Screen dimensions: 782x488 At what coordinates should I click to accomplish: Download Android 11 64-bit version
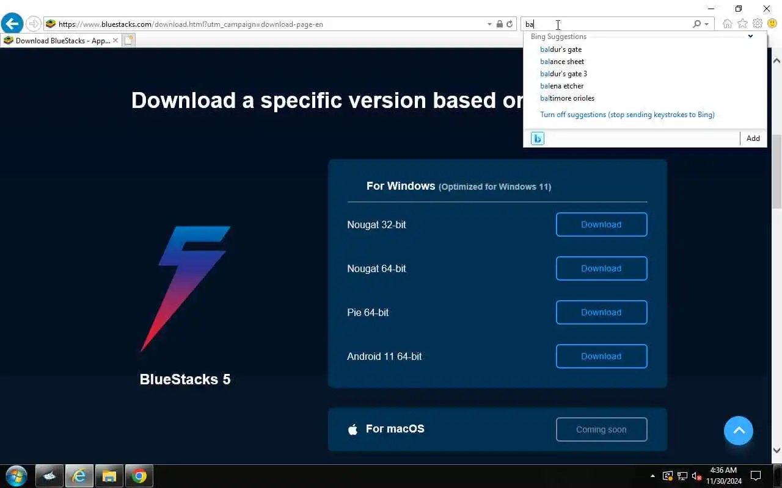point(601,356)
